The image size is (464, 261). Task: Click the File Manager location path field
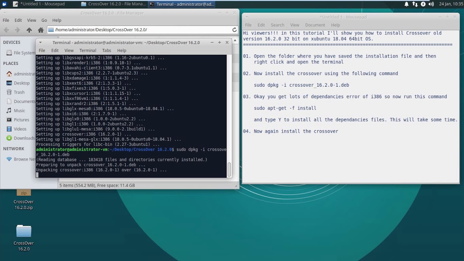(140, 30)
